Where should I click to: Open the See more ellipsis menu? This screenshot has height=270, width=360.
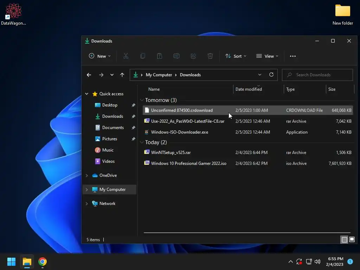coord(293,56)
